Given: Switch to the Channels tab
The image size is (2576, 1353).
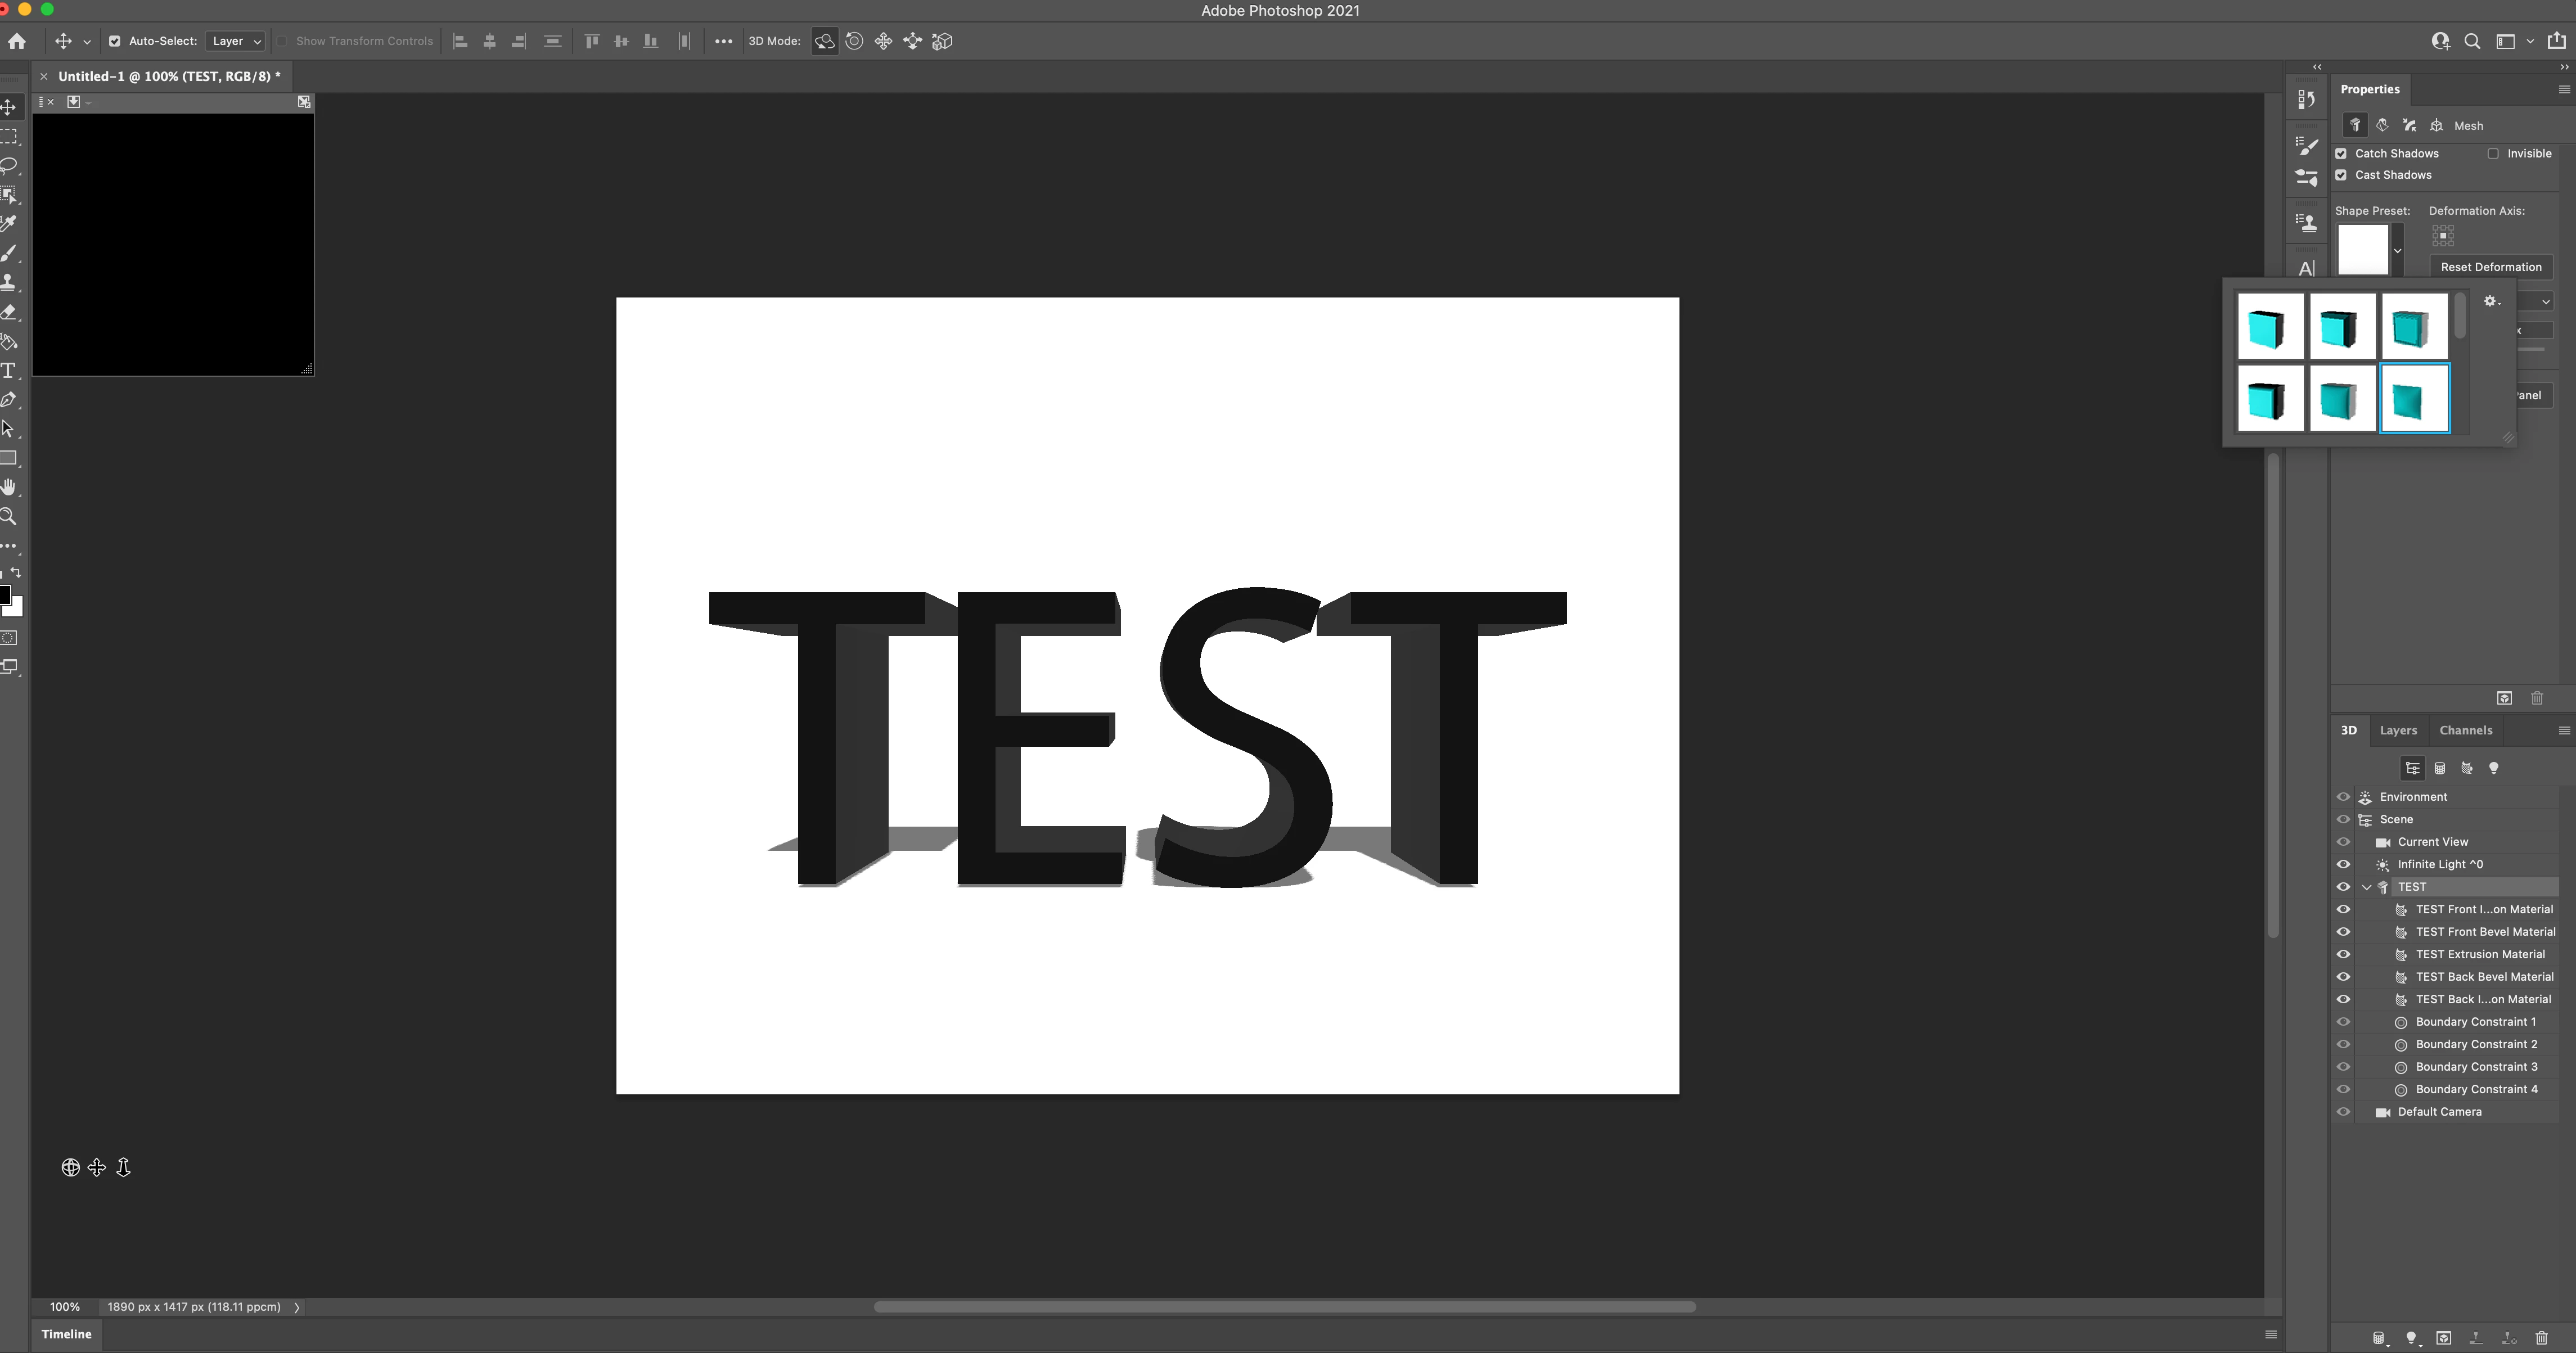Looking at the screenshot, I should pyautogui.click(x=2465, y=730).
